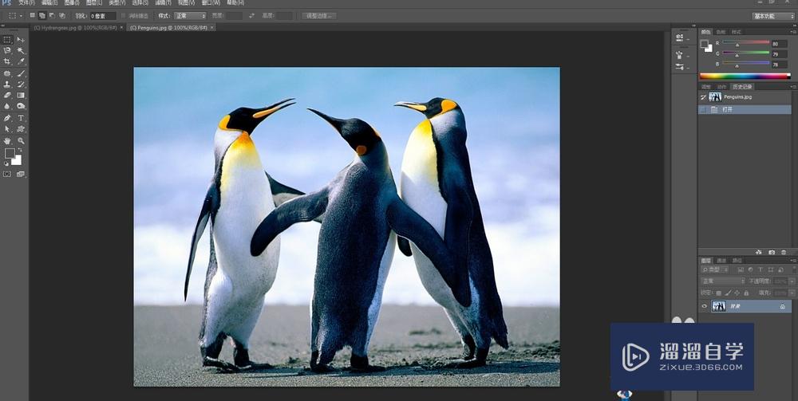The width and height of the screenshot is (798, 401).
Task: Activate the Zoom magnifier tool
Action: 21,140
